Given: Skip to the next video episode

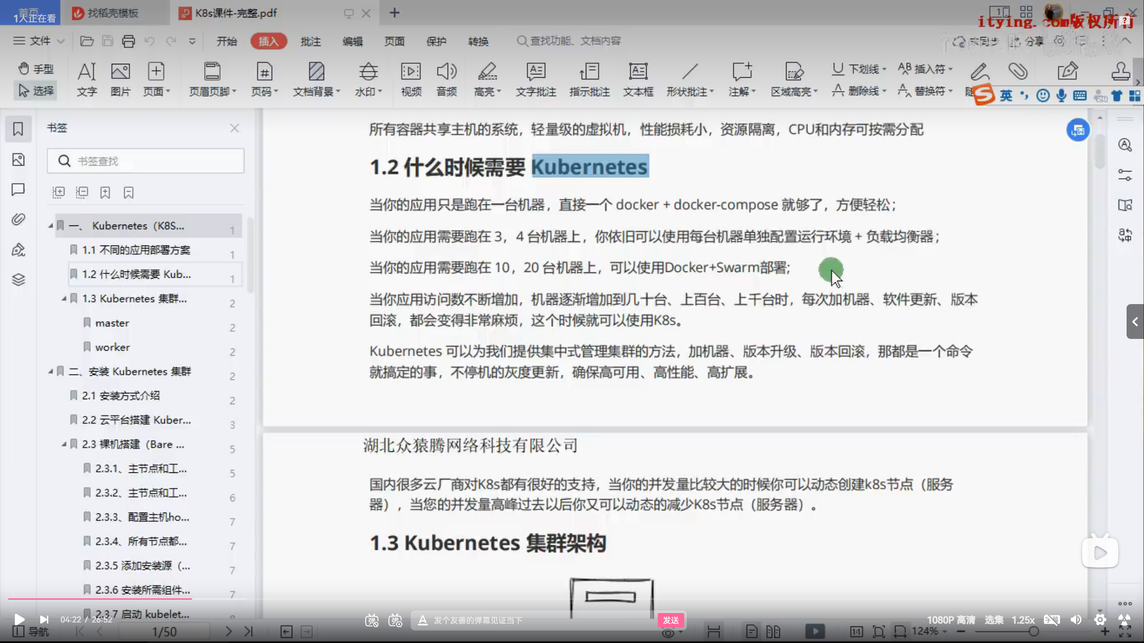Looking at the screenshot, I should point(44,620).
